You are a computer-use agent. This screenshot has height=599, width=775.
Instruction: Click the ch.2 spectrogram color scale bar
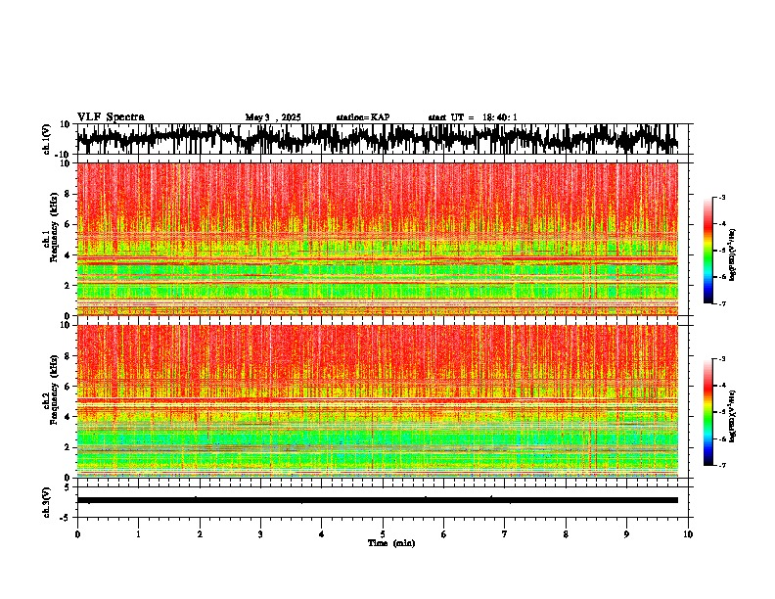708,412
